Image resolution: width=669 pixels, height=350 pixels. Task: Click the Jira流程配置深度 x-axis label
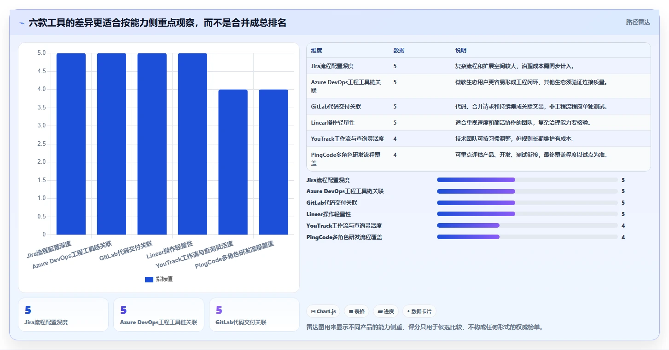(49, 249)
